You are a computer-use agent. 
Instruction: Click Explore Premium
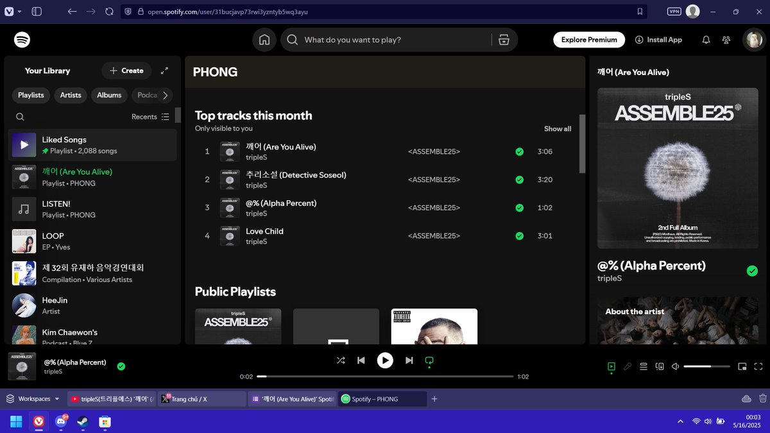pos(589,40)
